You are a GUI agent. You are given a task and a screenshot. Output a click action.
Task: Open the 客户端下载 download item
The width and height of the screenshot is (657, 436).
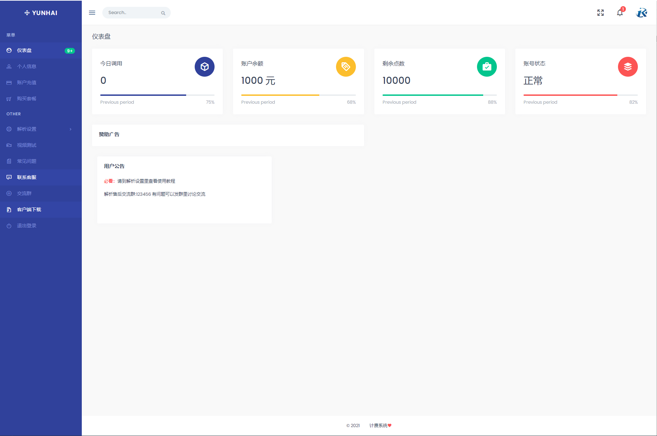click(29, 210)
